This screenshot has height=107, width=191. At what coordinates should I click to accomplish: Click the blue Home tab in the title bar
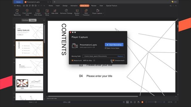(19, 2)
